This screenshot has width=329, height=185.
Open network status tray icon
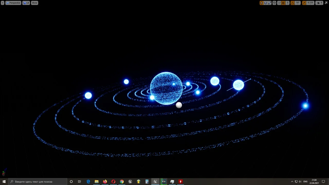[296, 181]
